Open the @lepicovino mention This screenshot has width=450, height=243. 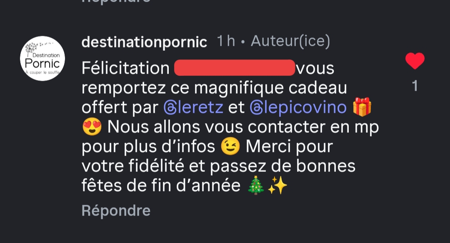[x=298, y=108]
